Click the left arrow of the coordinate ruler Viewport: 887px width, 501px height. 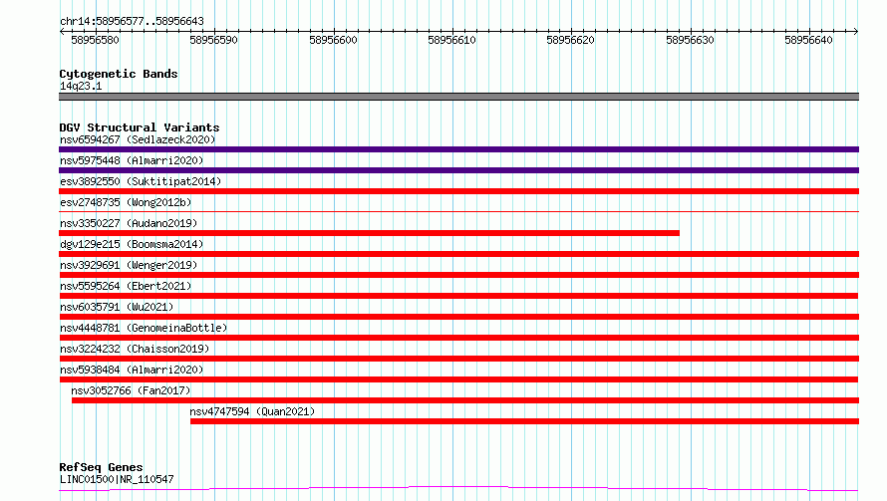click(x=62, y=32)
